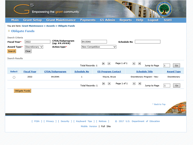The width and height of the screenshot is (193, 145).
Task: Open the Payments menu
Action: 88,20
